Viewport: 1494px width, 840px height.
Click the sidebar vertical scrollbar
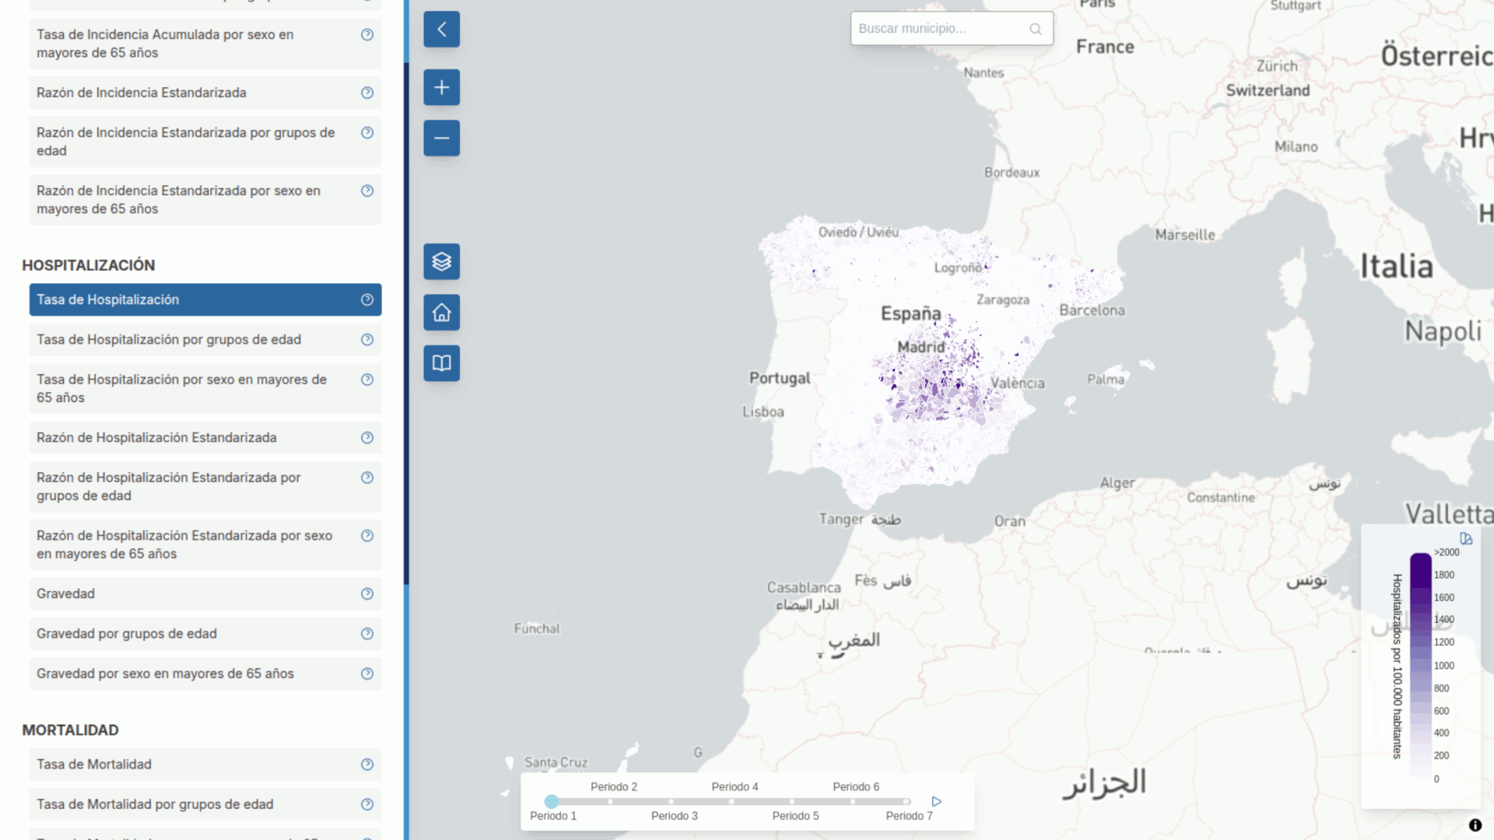406,323
